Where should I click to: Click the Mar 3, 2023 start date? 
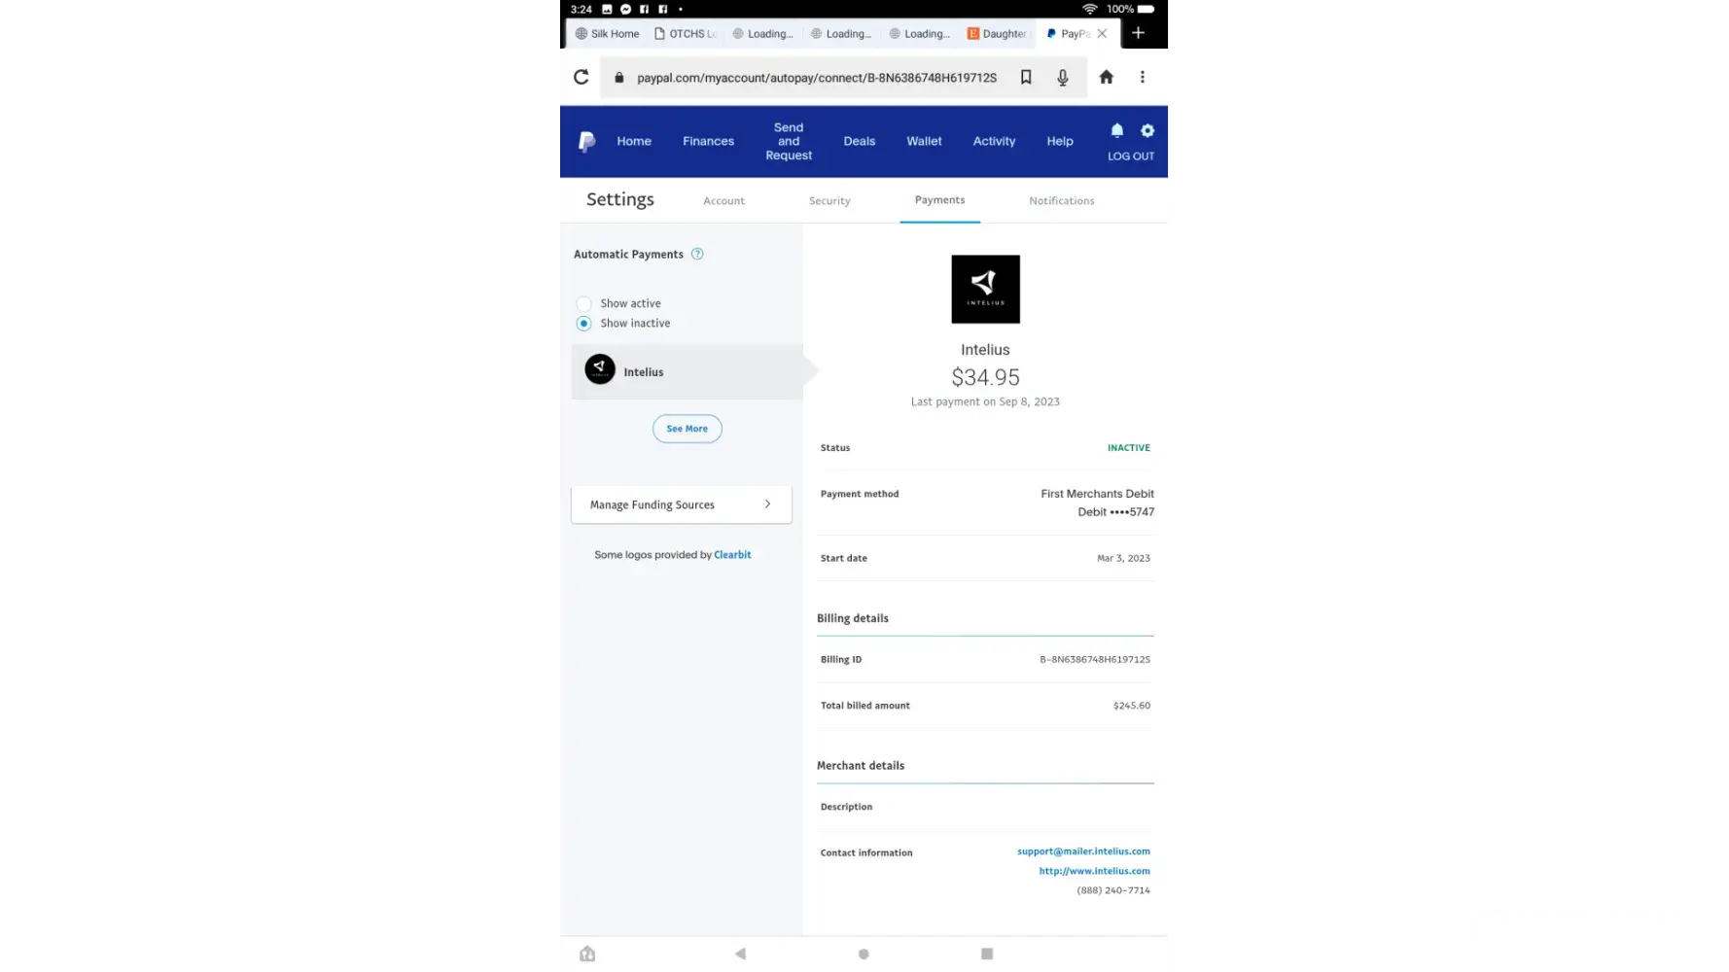tap(1123, 558)
